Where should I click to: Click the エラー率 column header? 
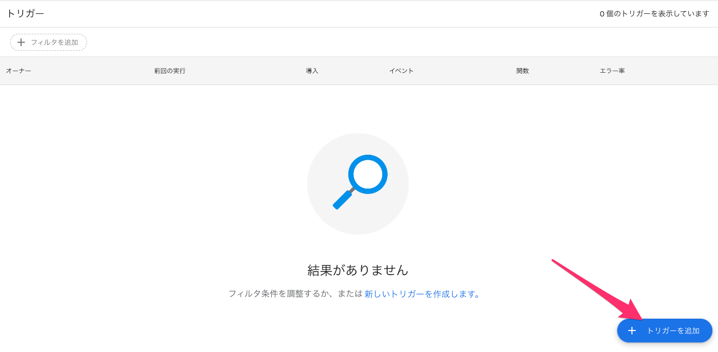(612, 71)
